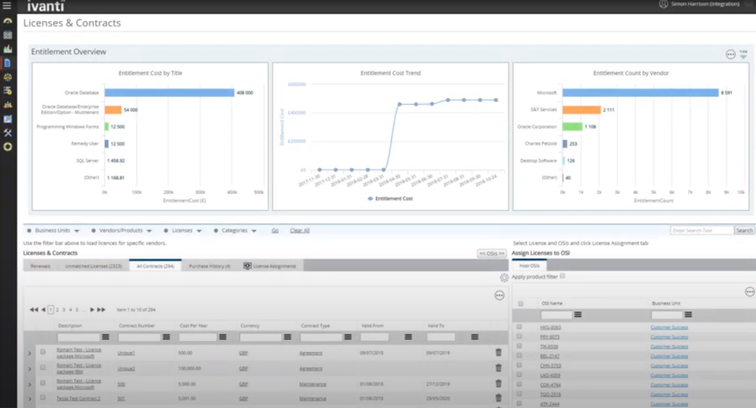
Task: Open Contract Type filter menu icon
Action: point(348,337)
